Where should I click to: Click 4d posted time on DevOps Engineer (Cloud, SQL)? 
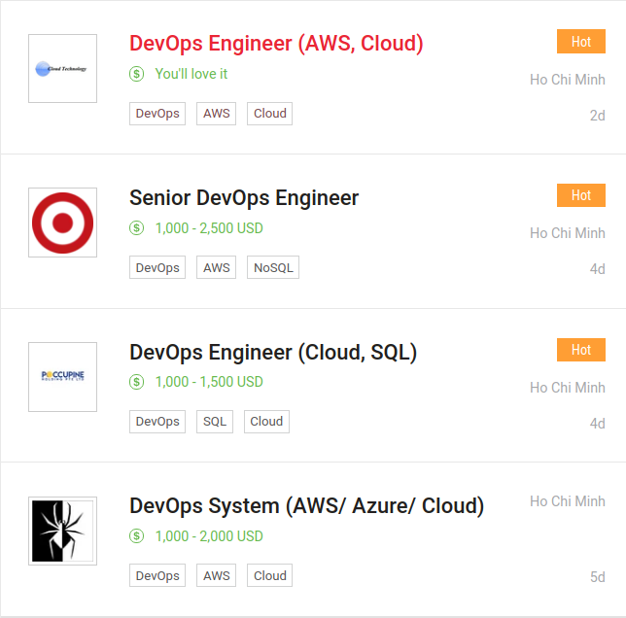click(597, 424)
